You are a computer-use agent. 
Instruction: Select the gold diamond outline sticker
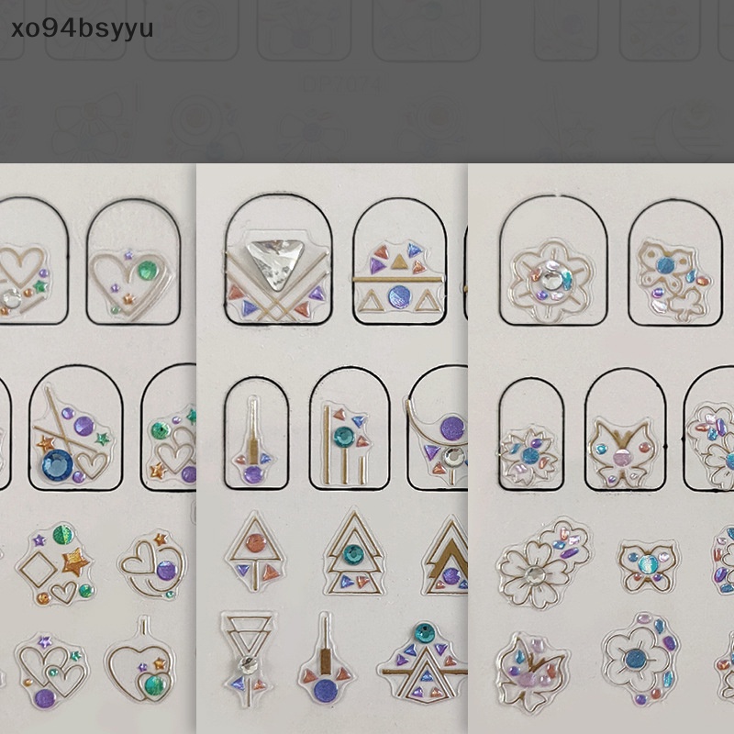[38, 569]
